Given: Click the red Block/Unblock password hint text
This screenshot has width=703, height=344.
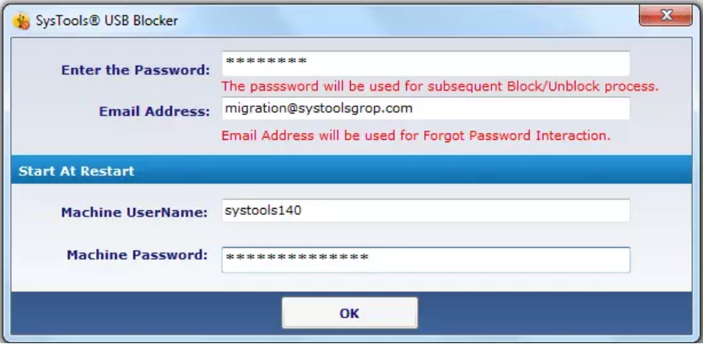Looking at the screenshot, I should coord(441,86).
